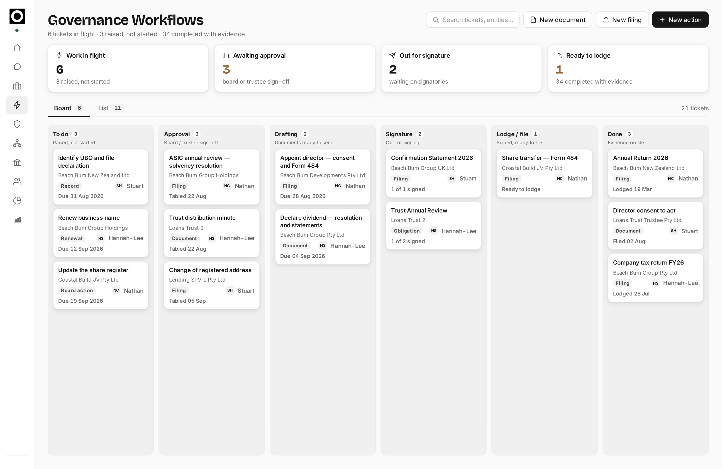Open the Identify UBO and file declaration ticket
Screen dimensions: 722x469
click(101, 177)
